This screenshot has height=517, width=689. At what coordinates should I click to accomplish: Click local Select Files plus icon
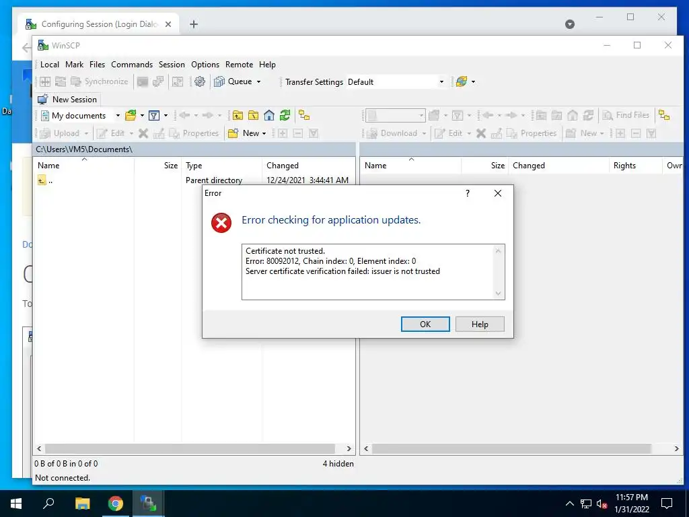[283, 133]
